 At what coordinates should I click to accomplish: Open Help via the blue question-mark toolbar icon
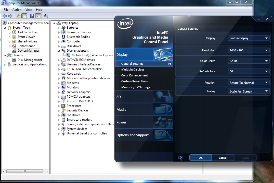tap(32, 16)
